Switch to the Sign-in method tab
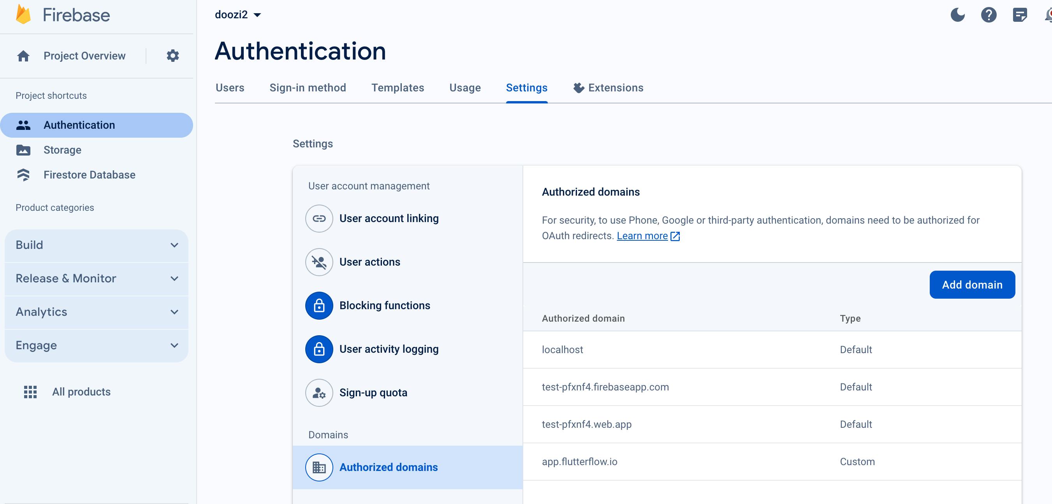 pos(308,87)
